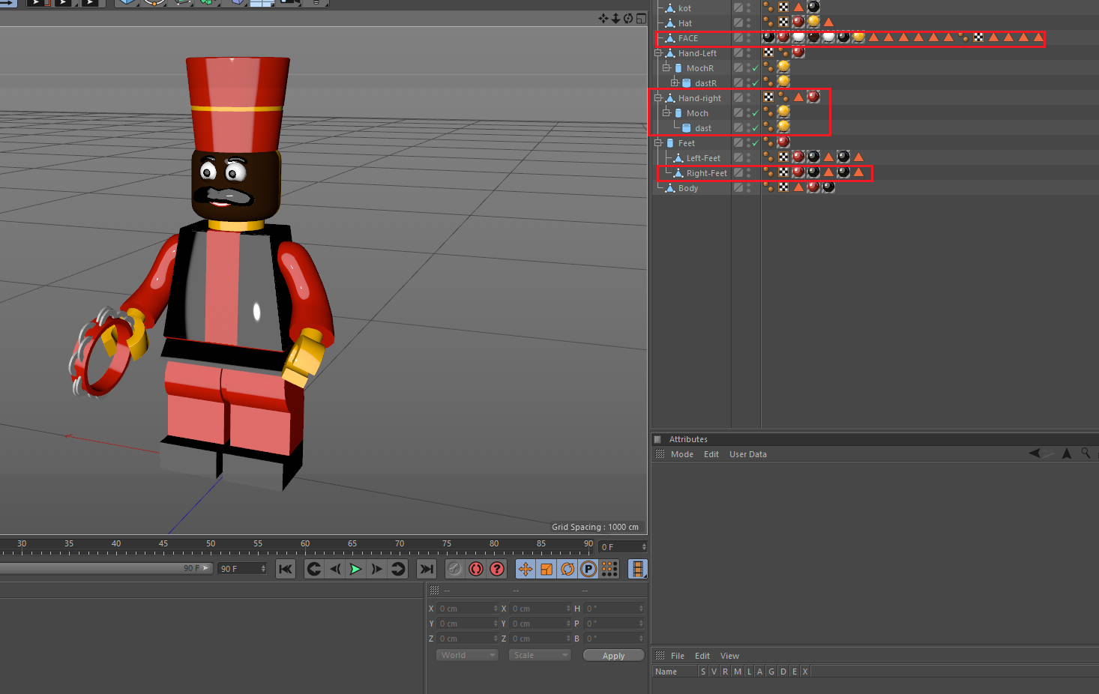Step forward one frame in timeline
The image size is (1099, 694).
[377, 569]
